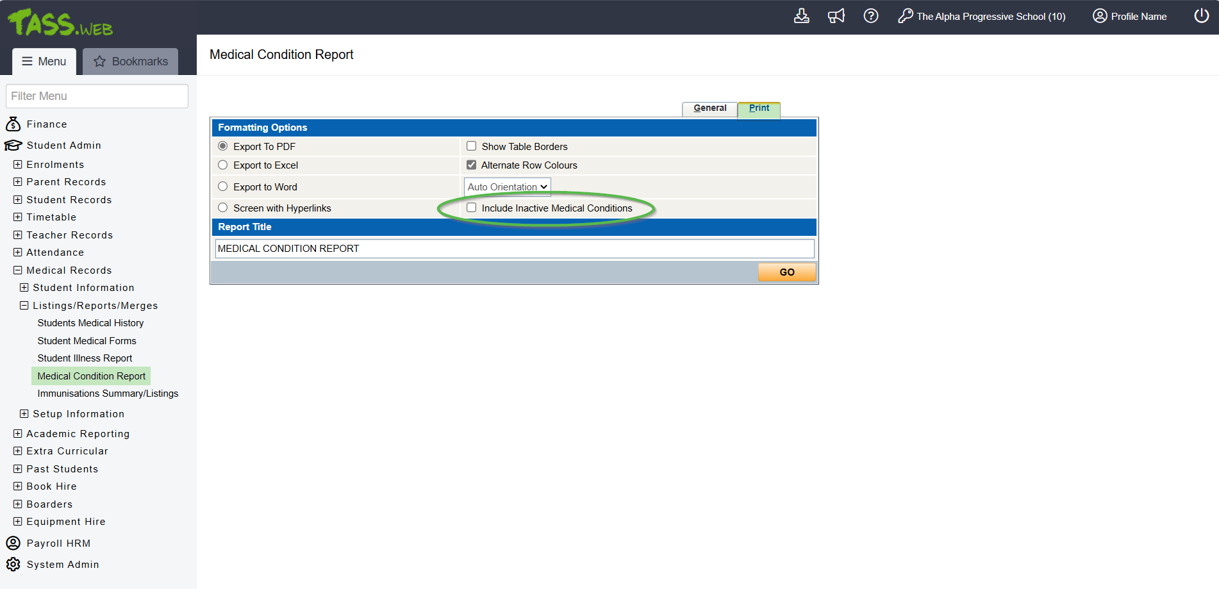Tick the Show Table Borders checkbox
Viewport: 1219px width, 589px height.
(472, 146)
